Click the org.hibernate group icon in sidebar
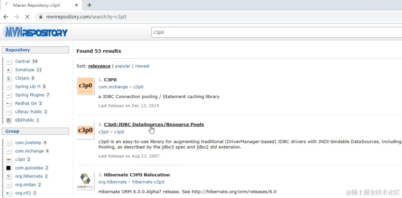The width and height of the screenshot is (402, 198). tap(9, 177)
